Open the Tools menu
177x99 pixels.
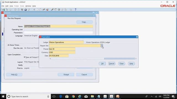pos(22,6)
